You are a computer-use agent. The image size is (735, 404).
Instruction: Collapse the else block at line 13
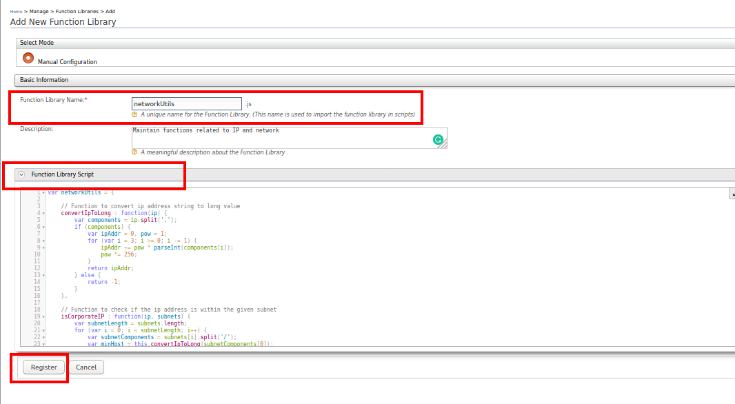point(43,275)
